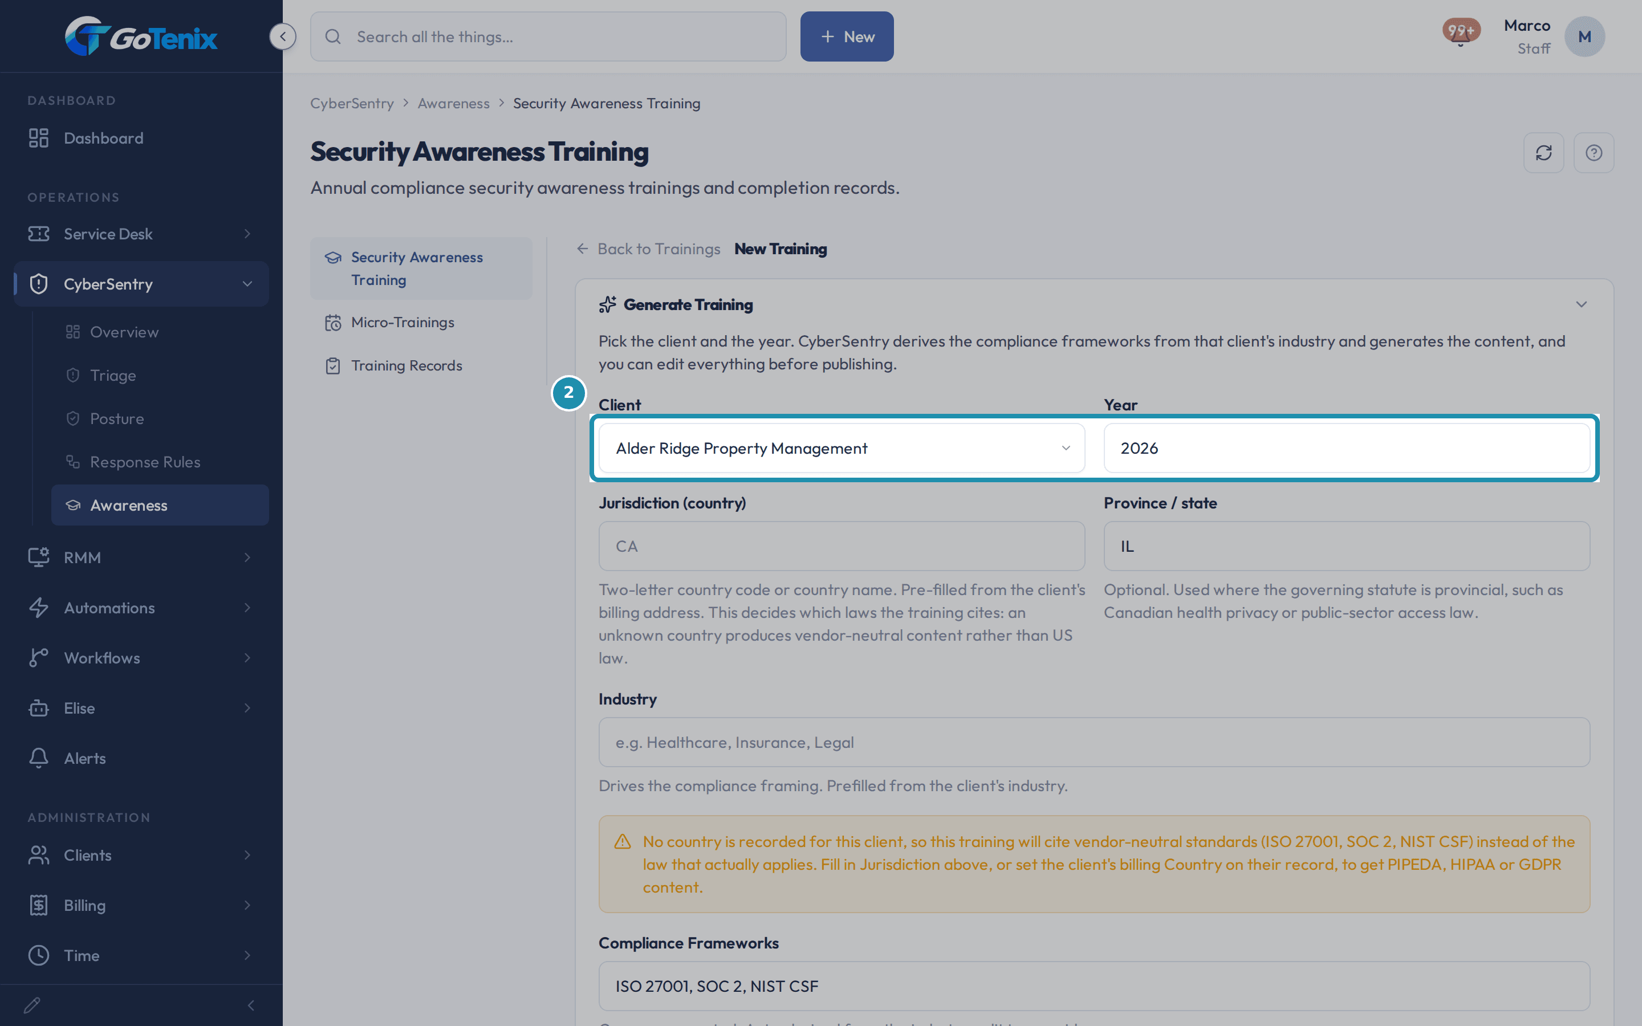Image resolution: width=1642 pixels, height=1026 pixels.
Task: Click the Province / state field
Action: [1346, 546]
